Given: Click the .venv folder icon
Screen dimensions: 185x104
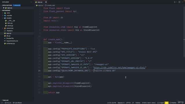Looking at the screenshot, I should tap(5, 13).
